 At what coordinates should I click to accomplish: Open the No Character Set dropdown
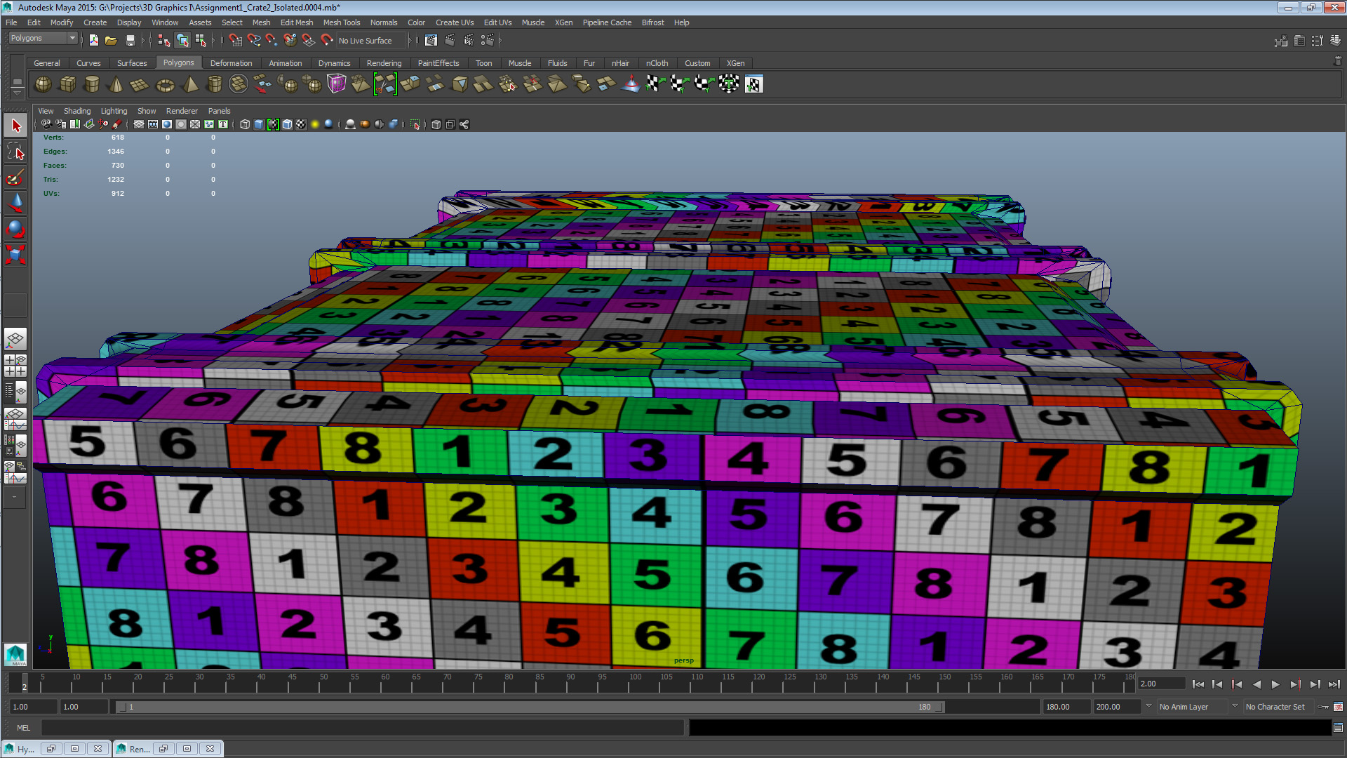tap(1277, 707)
